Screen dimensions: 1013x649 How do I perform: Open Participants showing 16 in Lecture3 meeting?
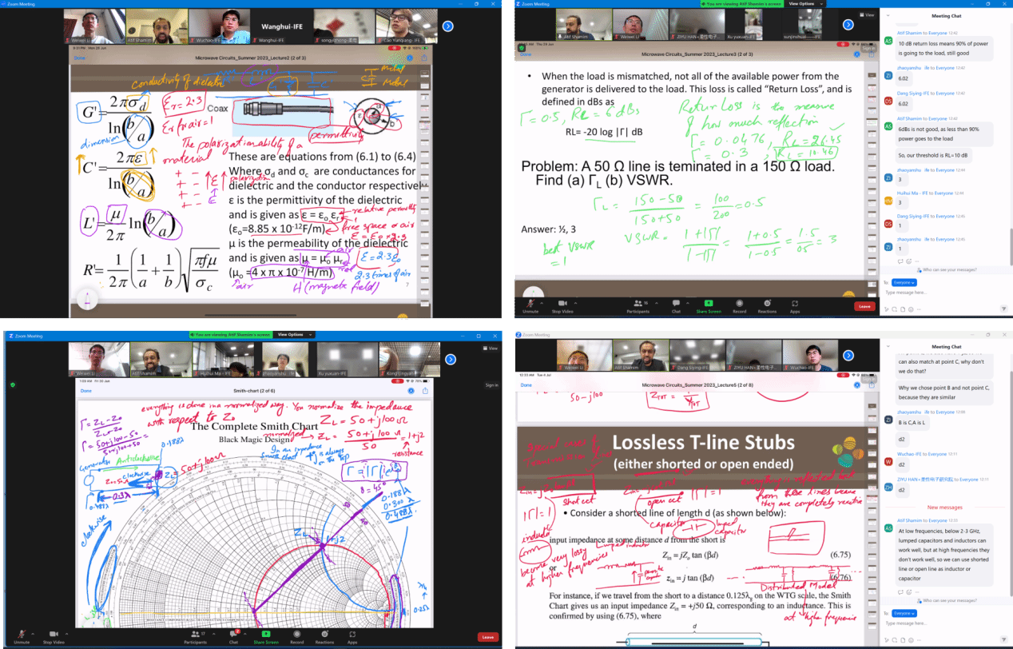[638, 305]
